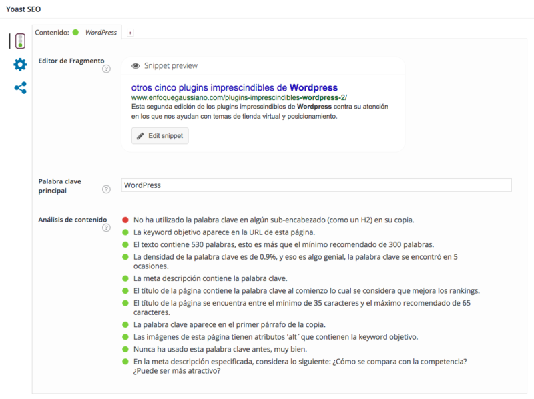Click red dot for sub-encabezado warning
The image size is (534, 399).
pyautogui.click(x=125, y=220)
